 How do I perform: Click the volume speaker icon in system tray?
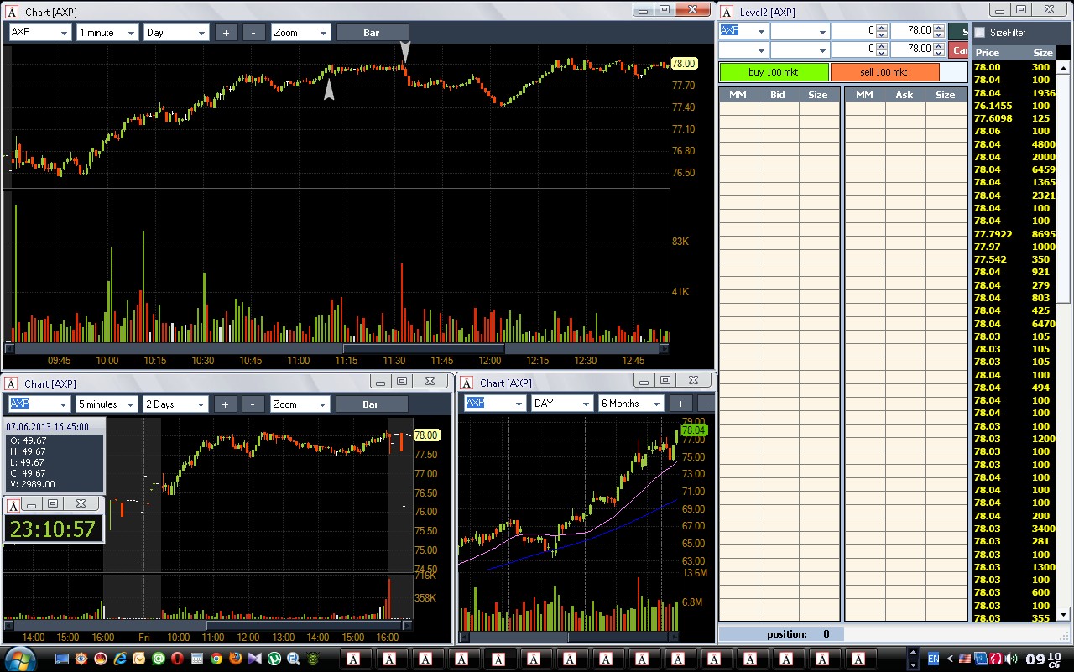(1011, 659)
